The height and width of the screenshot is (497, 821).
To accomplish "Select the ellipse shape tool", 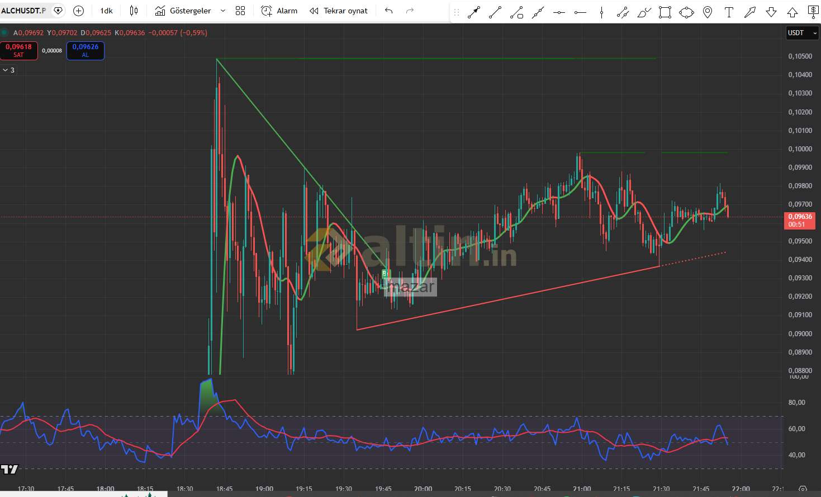I will click(x=686, y=12).
